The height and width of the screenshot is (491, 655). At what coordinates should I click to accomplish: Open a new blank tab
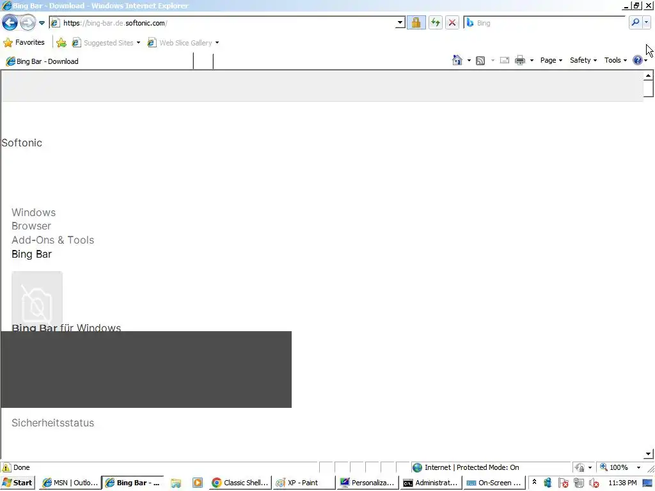tap(203, 61)
